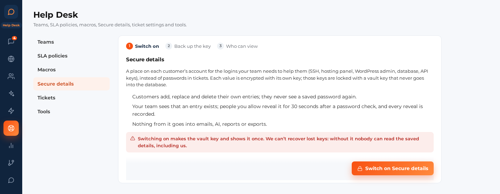Open the app logo chat bubble icon
500x194 pixels.
tap(11, 12)
